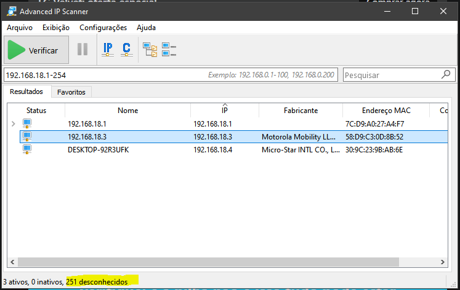
Task: Click the horizontal scrollbar right arrow
Action: [x=443, y=262]
